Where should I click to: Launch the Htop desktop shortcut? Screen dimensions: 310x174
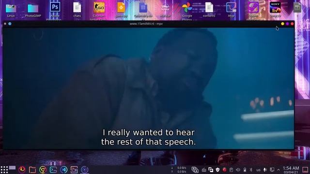231,10
